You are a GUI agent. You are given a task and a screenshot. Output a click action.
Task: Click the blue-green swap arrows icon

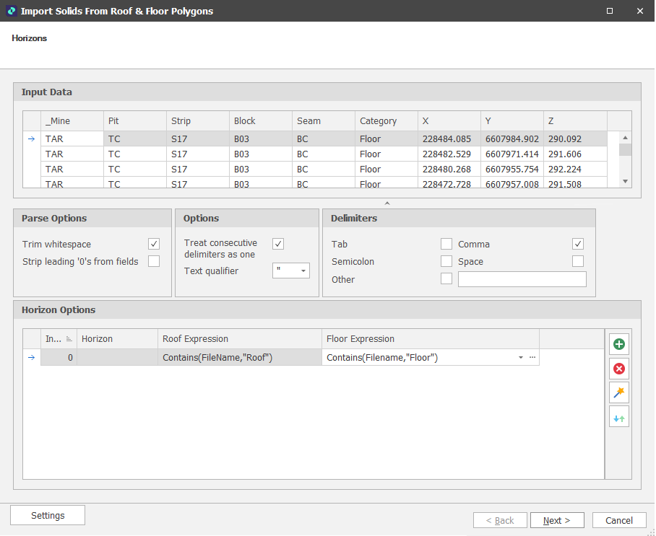(x=618, y=417)
